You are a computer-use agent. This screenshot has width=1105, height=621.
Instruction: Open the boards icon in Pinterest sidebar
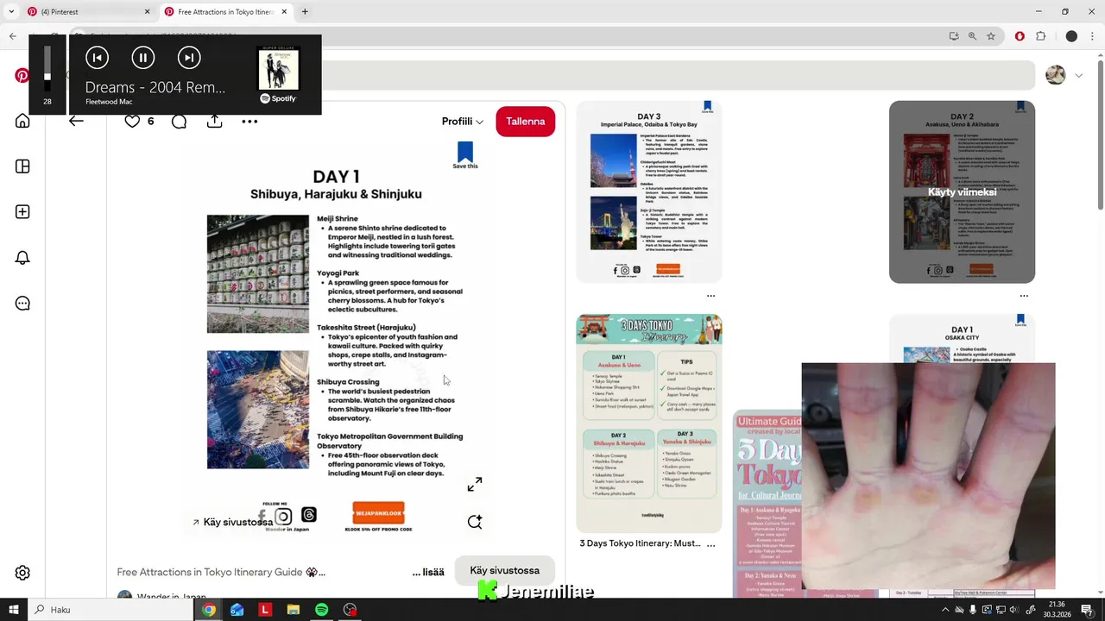pos(22,166)
